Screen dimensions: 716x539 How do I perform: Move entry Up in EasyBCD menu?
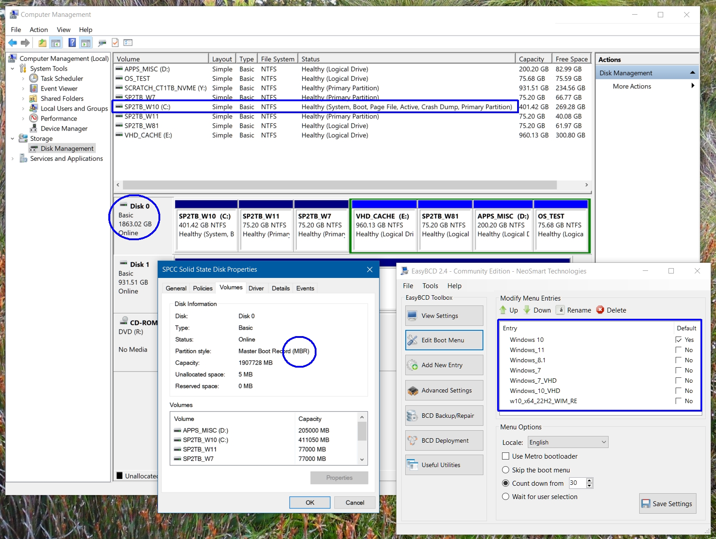509,310
